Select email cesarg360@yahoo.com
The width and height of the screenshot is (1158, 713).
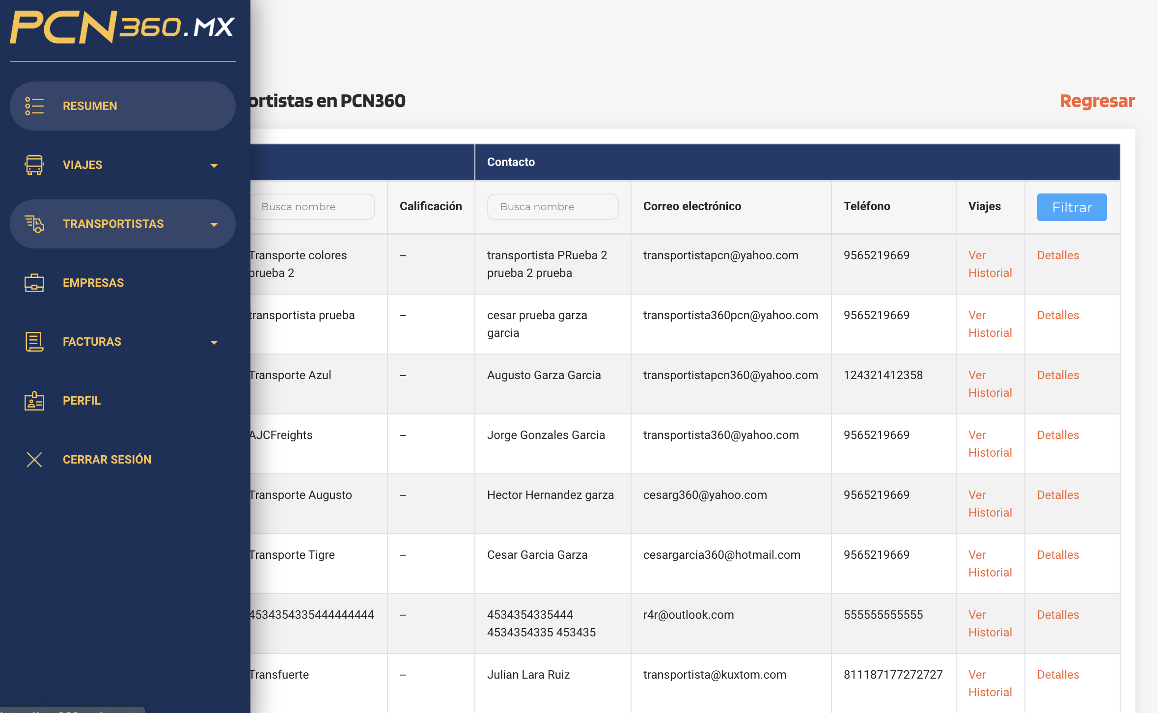705,495
